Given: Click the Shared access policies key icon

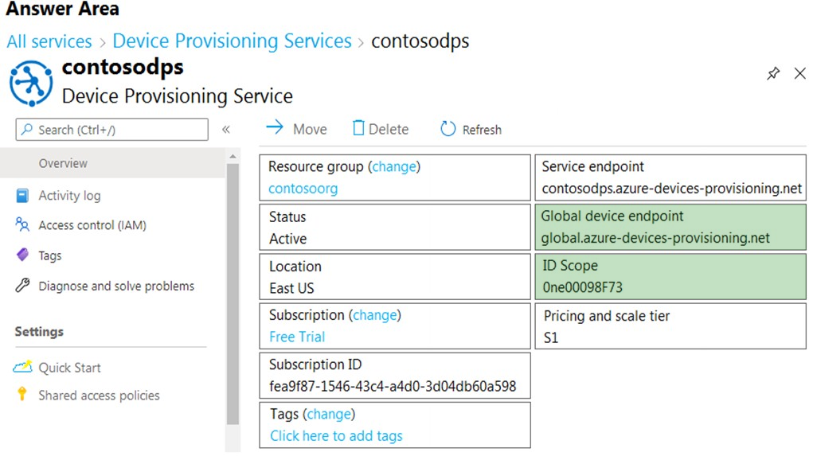Looking at the screenshot, I should [x=21, y=394].
